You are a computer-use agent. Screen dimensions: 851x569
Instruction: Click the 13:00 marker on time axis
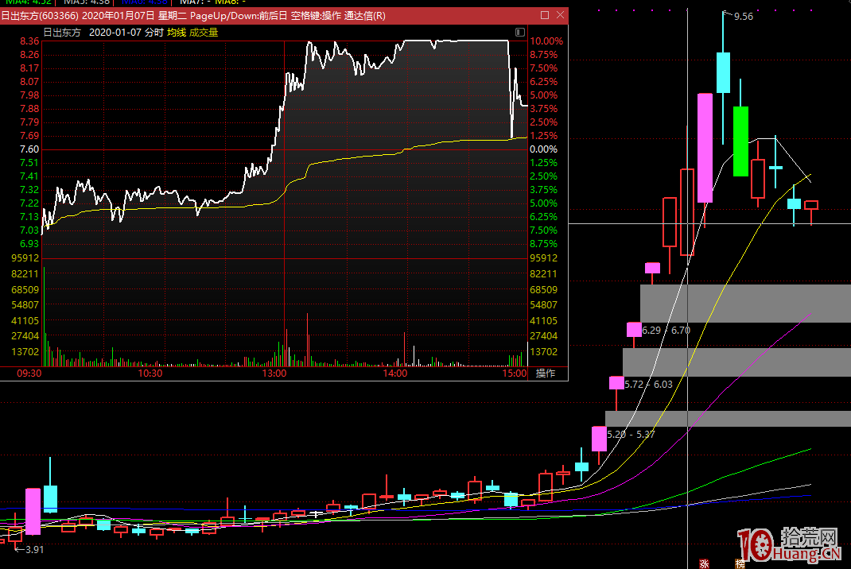[x=273, y=374]
